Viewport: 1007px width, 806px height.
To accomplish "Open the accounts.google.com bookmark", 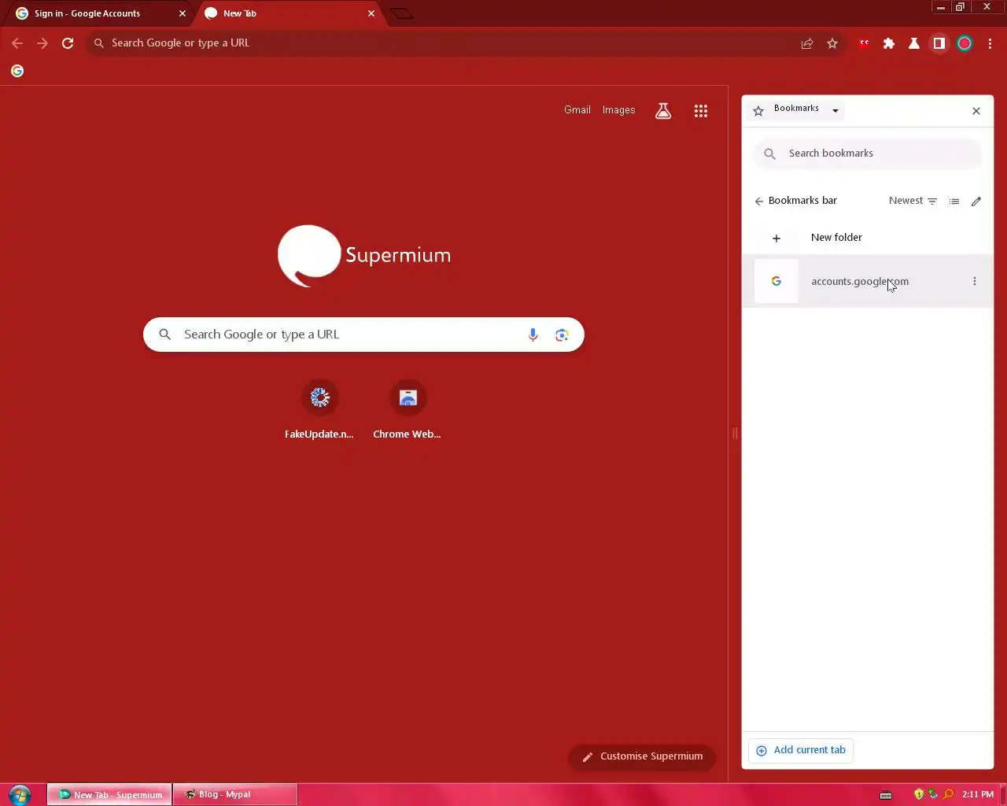I will (868, 281).
